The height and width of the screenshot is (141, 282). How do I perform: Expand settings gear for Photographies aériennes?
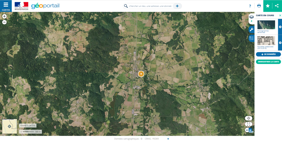coord(280,27)
